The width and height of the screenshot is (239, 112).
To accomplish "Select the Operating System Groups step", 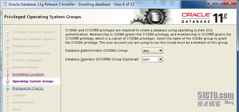I will click(33, 81).
